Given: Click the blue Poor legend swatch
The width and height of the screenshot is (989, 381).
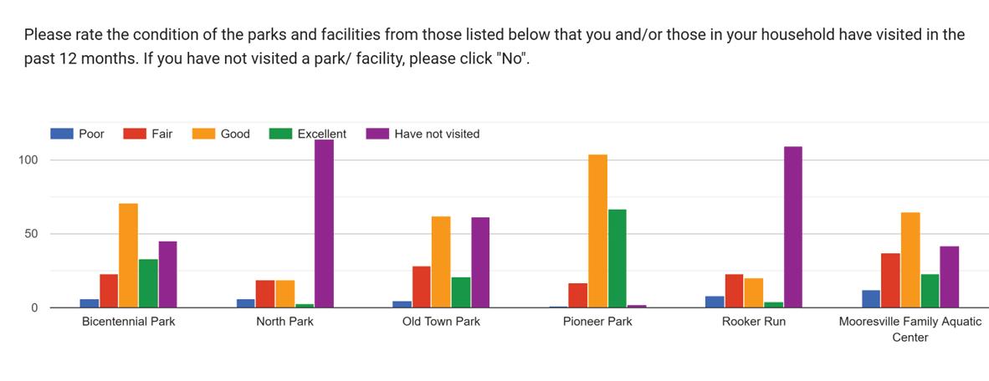Looking at the screenshot, I should pyautogui.click(x=62, y=134).
